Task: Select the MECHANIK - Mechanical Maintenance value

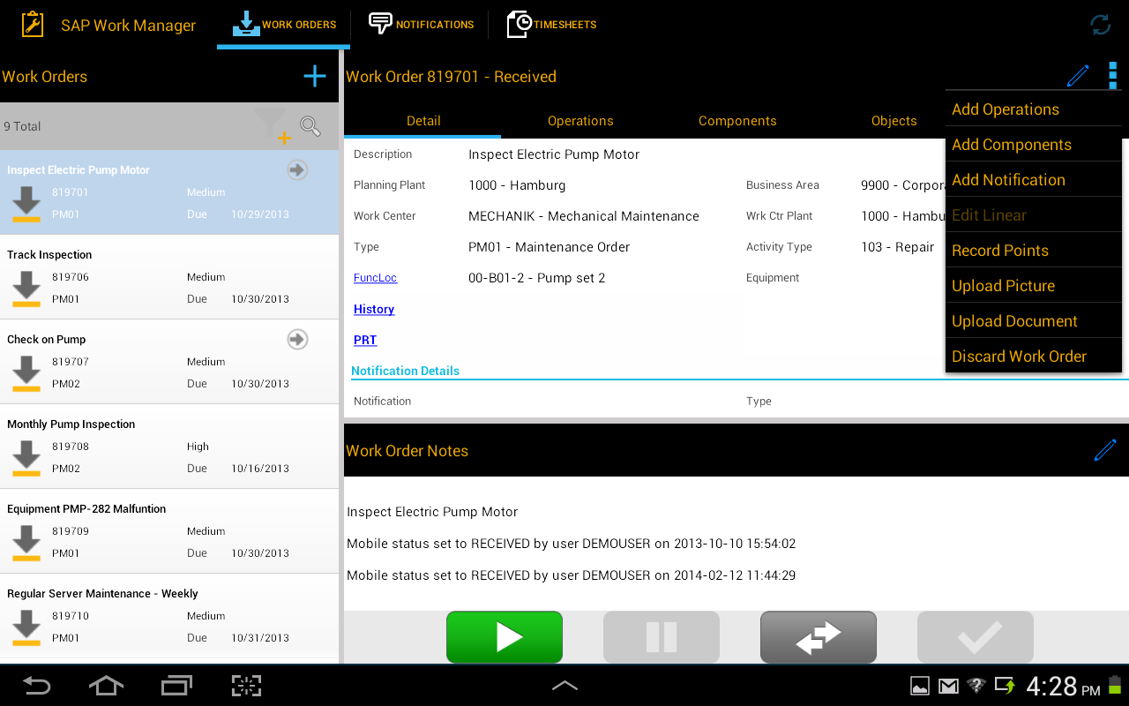Action: pos(584,216)
